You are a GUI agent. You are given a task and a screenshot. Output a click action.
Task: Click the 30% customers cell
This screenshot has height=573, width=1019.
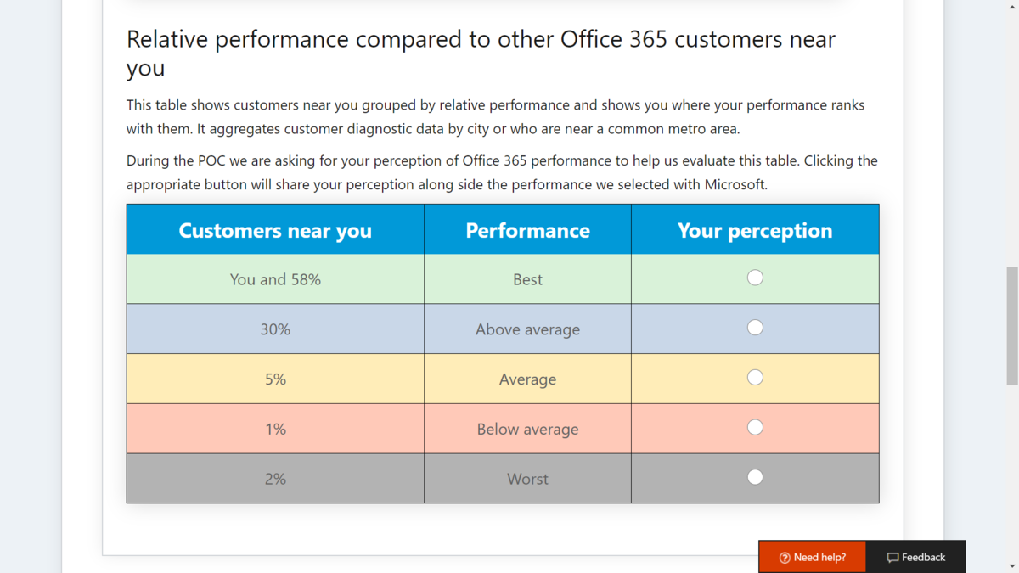pos(275,329)
